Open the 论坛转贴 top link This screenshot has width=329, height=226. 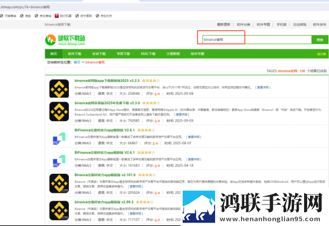pyautogui.click(x=300, y=24)
